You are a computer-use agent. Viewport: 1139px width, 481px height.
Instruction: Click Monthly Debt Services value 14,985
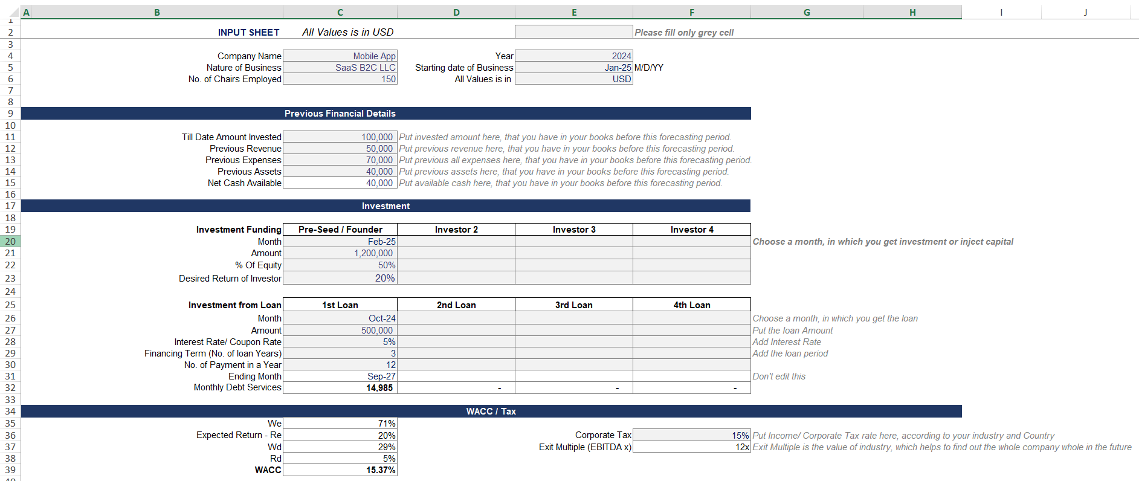[340, 388]
